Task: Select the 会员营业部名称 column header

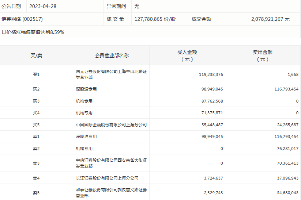Action: (112, 55)
